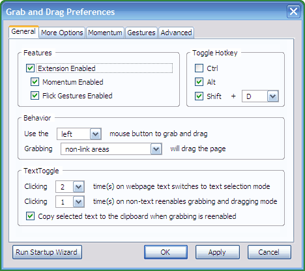Open the More Options tab

62,33
